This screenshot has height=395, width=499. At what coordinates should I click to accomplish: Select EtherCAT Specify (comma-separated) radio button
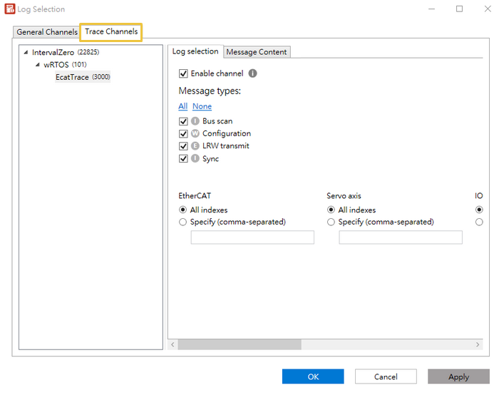183,222
